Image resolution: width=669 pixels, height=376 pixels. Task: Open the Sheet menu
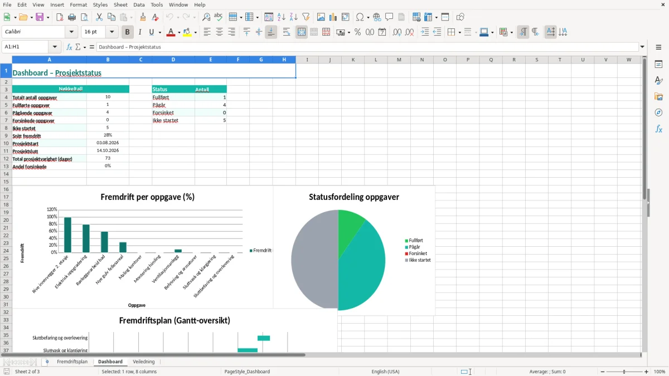coord(120,4)
